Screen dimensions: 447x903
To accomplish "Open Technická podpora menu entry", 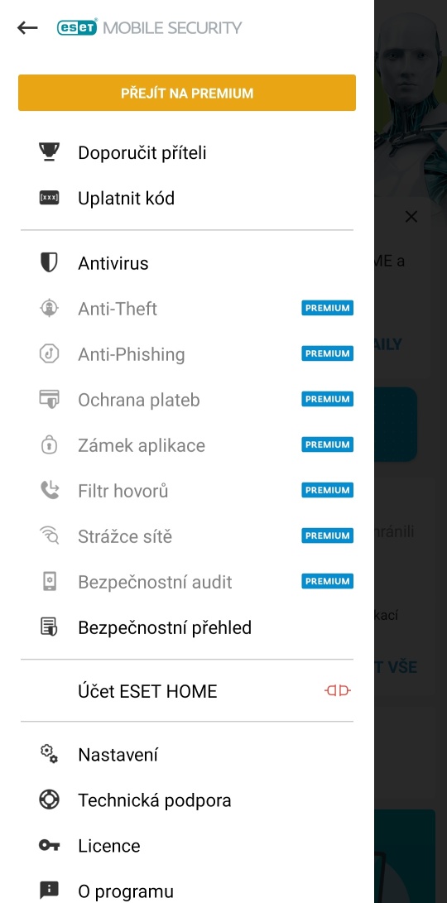I will tap(186, 800).
